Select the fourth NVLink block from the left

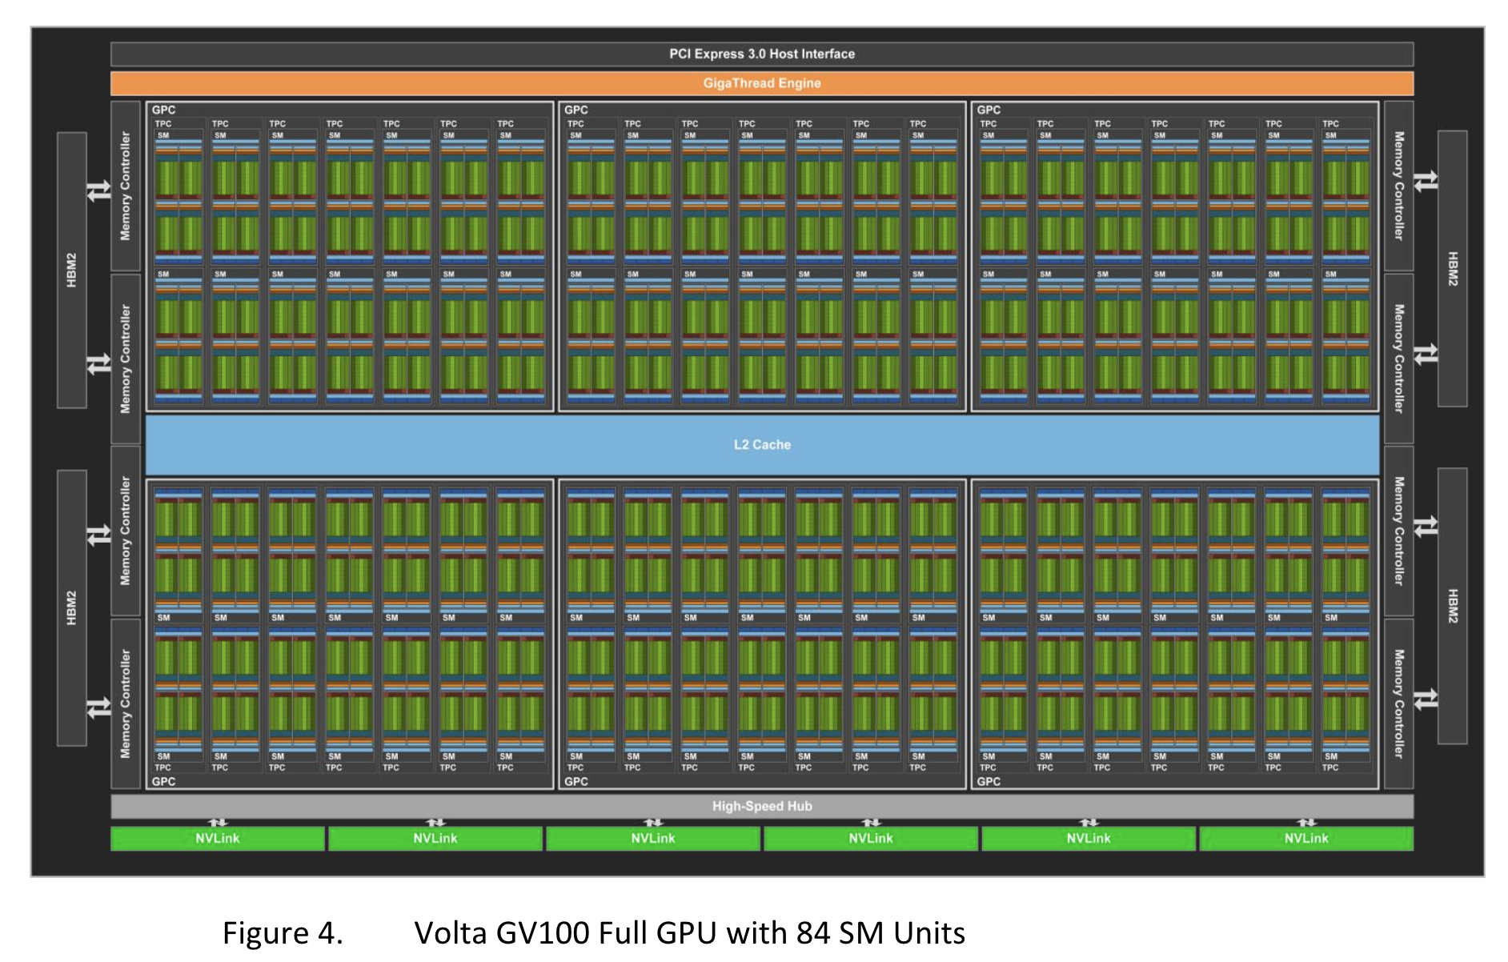pyautogui.click(x=871, y=838)
